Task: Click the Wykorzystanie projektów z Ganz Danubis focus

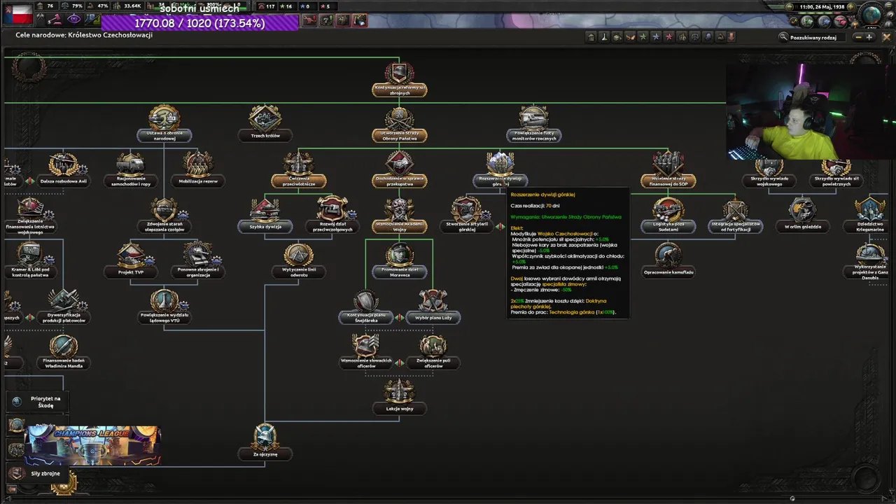Action: pyautogui.click(x=870, y=262)
